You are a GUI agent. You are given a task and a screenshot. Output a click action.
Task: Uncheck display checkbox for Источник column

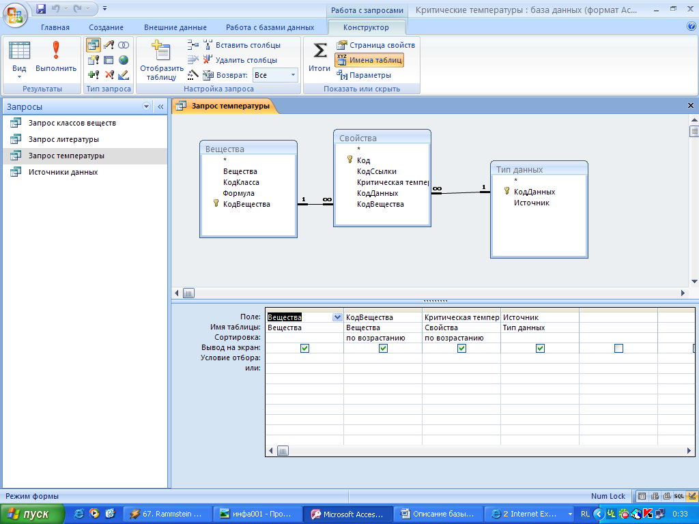pyautogui.click(x=540, y=348)
